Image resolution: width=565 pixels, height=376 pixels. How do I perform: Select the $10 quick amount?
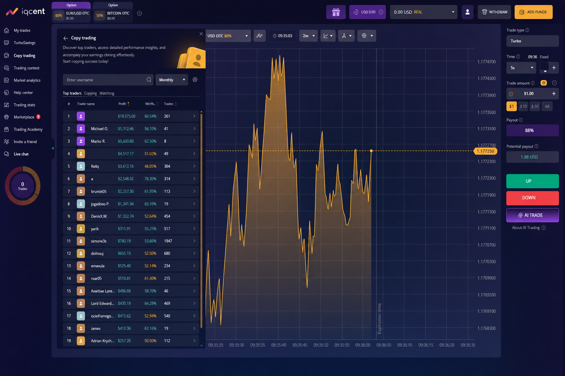523,106
